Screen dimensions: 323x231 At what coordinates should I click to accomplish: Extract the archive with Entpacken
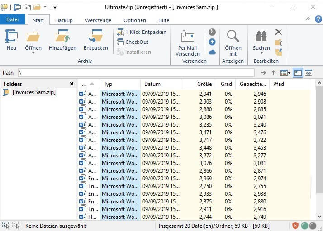pyautogui.click(x=96, y=40)
